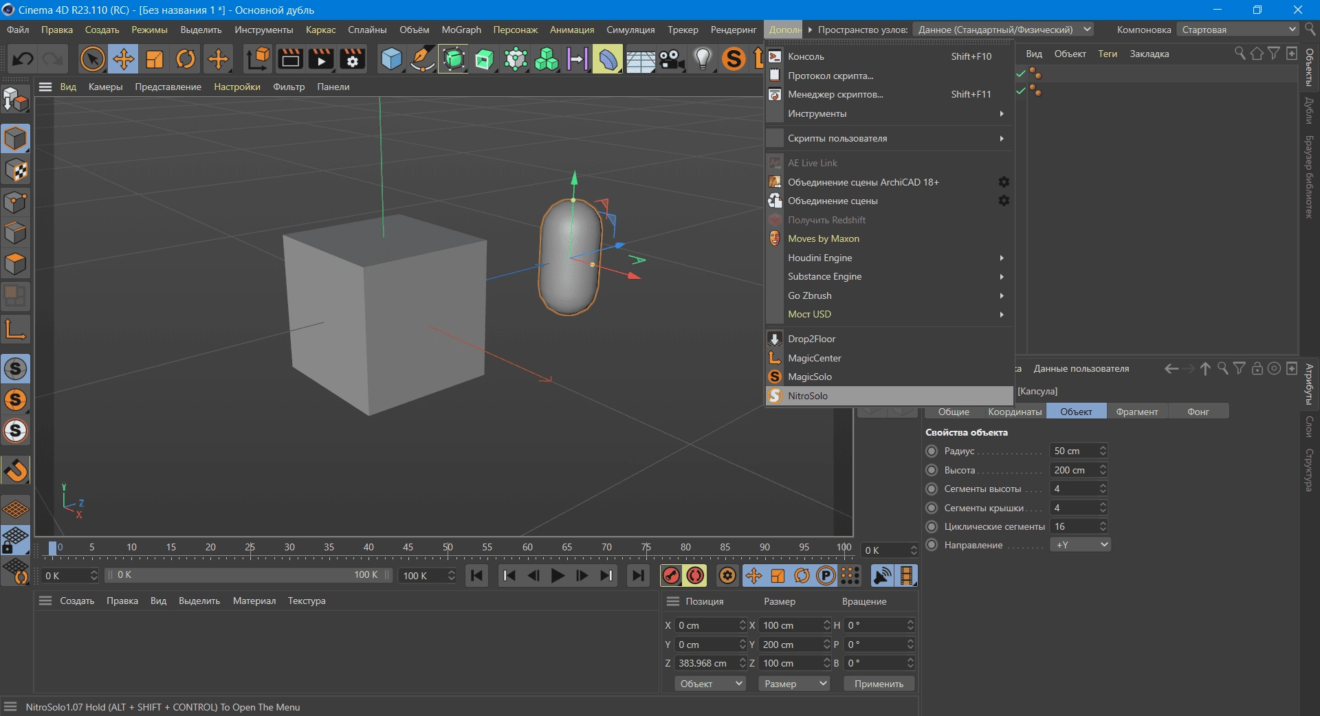Click the Floor grid icon in toolbar

pyautogui.click(x=640, y=59)
